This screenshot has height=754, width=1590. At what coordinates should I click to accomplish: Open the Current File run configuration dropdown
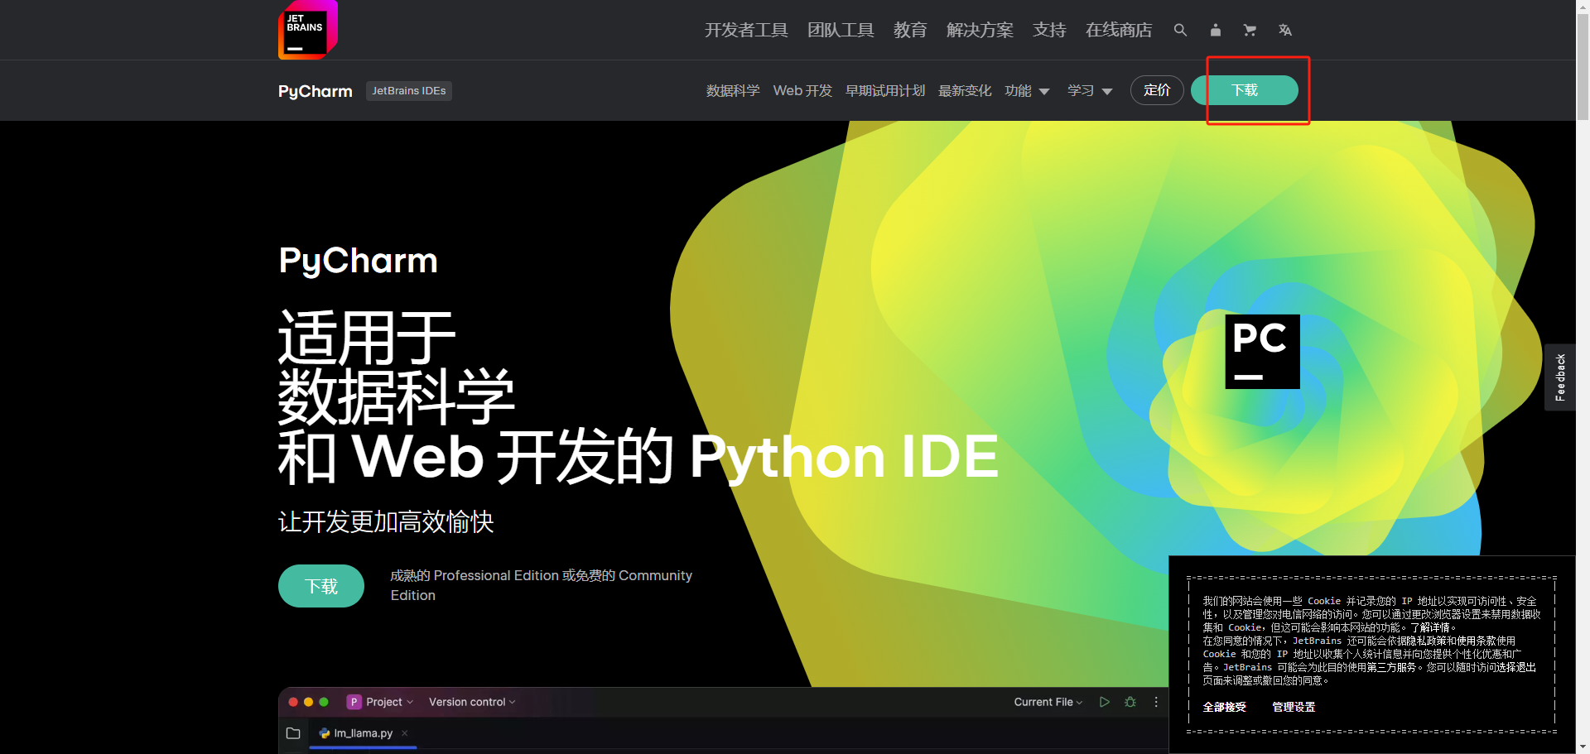coord(1048,702)
